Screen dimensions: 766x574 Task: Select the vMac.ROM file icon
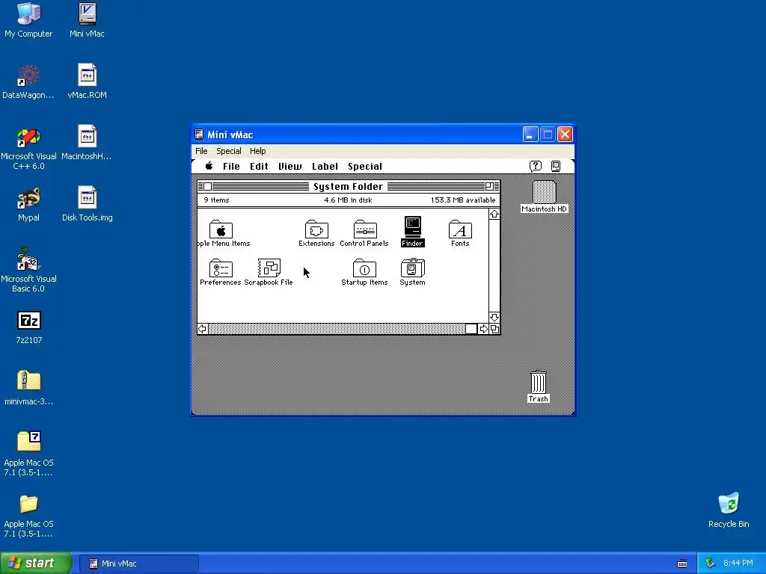click(x=87, y=82)
